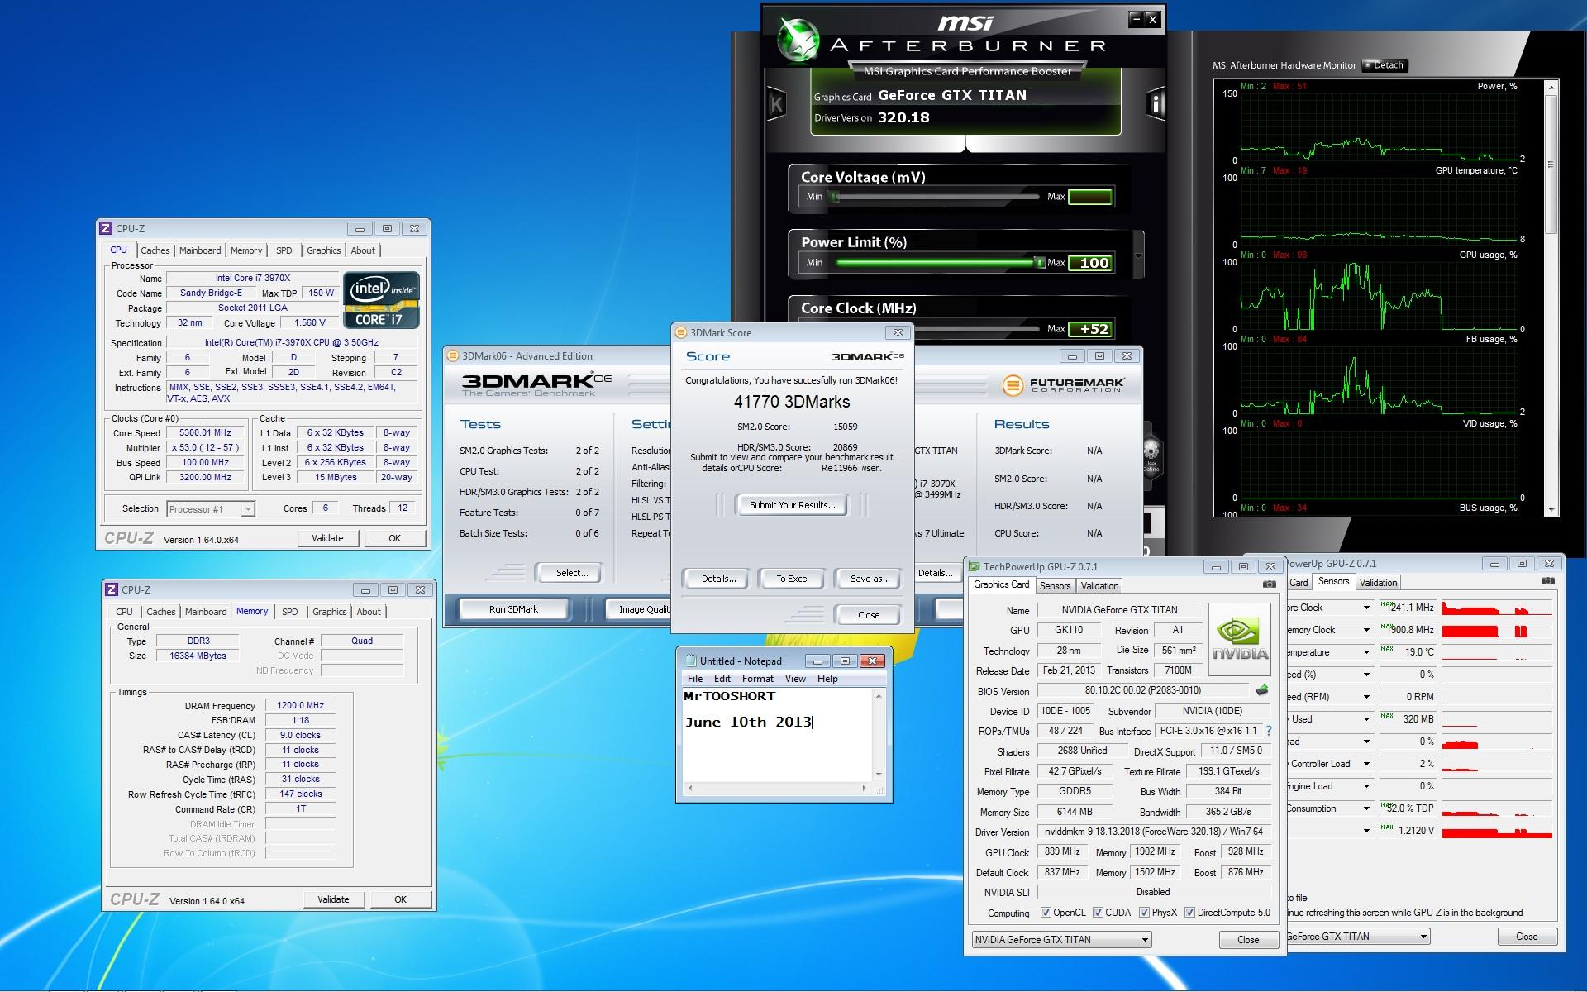Click the MSI Afterburner dragon logo
The image size is (1587, 992).
[x=797, y=39]
